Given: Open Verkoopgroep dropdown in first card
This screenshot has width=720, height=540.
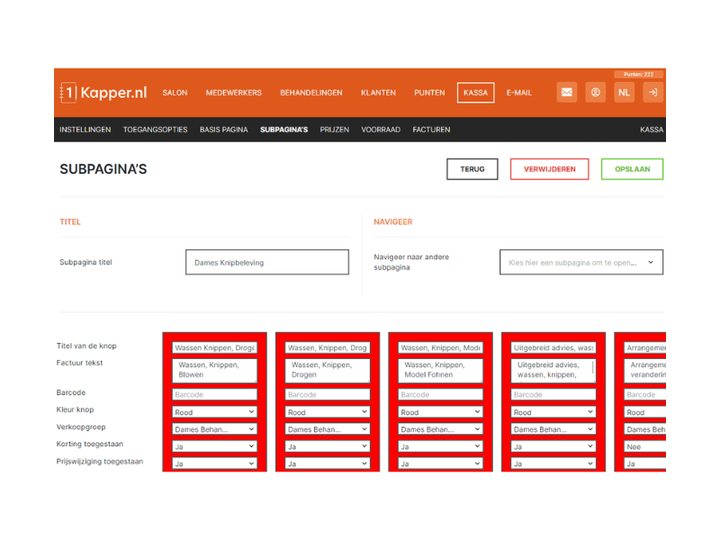Looking at the screenshot, I should point(214,429).
